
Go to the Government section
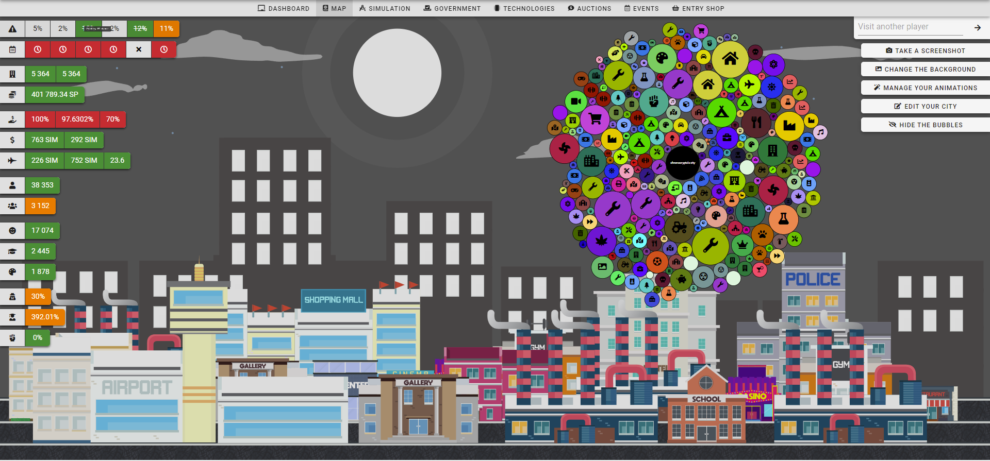pos(452,8)
